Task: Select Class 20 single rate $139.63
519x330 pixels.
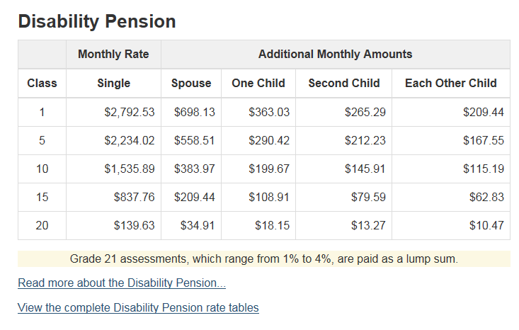Action: (134, 225)
